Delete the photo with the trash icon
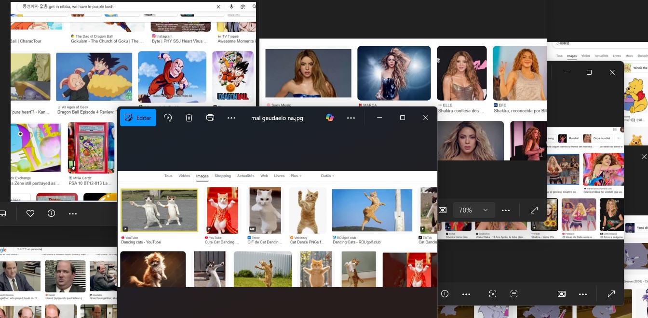The width and height of the screenshot is (648, 318). pyautogui.click(x=189, y=118)
